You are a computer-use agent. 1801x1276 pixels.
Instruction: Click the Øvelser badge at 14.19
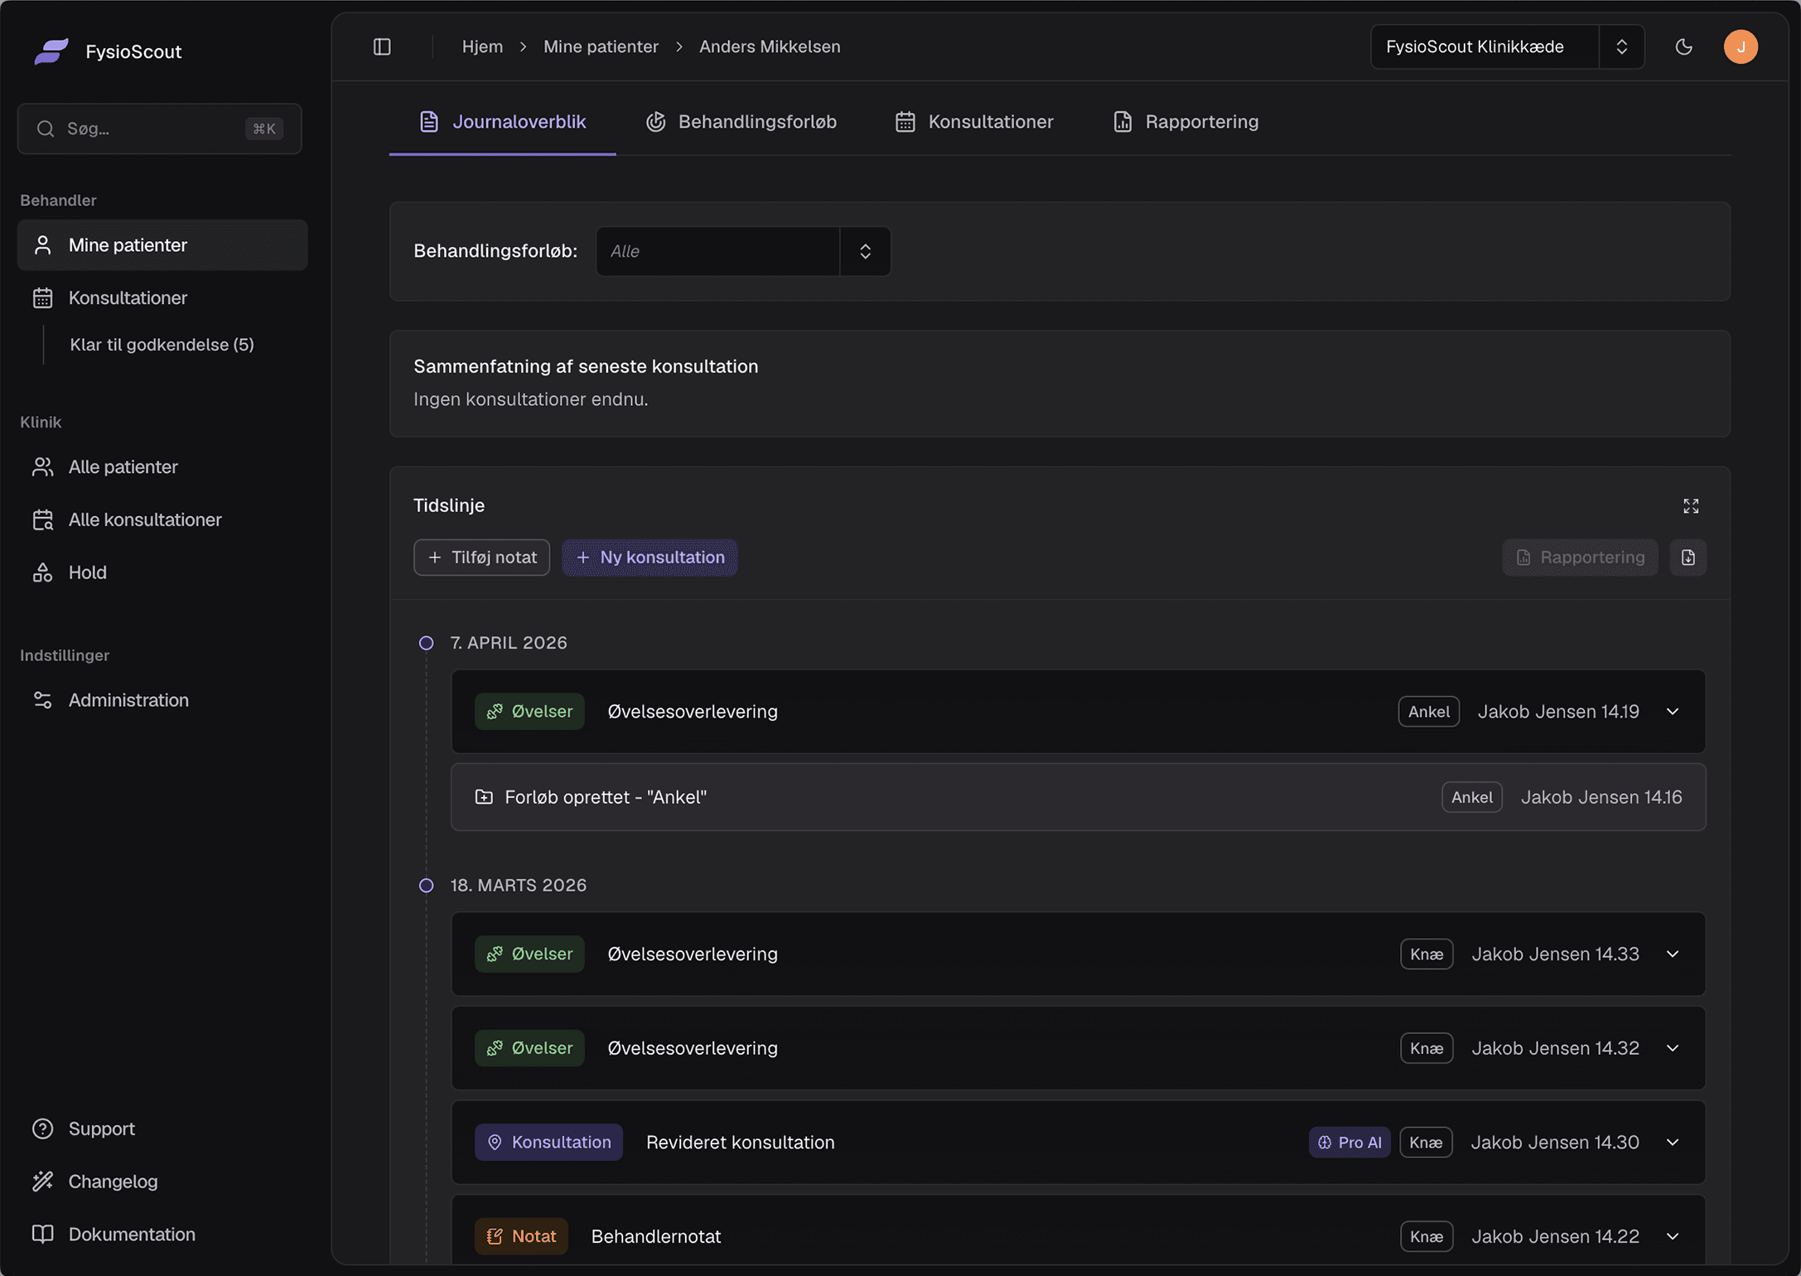click(x=529, y=712)
